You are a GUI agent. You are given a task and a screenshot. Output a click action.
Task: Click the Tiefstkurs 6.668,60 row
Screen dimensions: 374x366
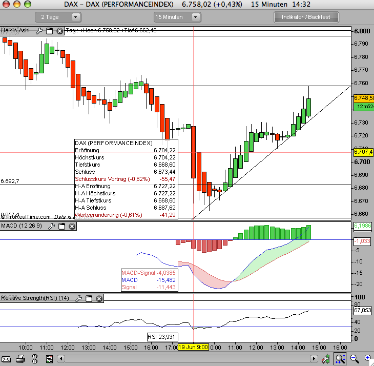click(x=125, y=165)
